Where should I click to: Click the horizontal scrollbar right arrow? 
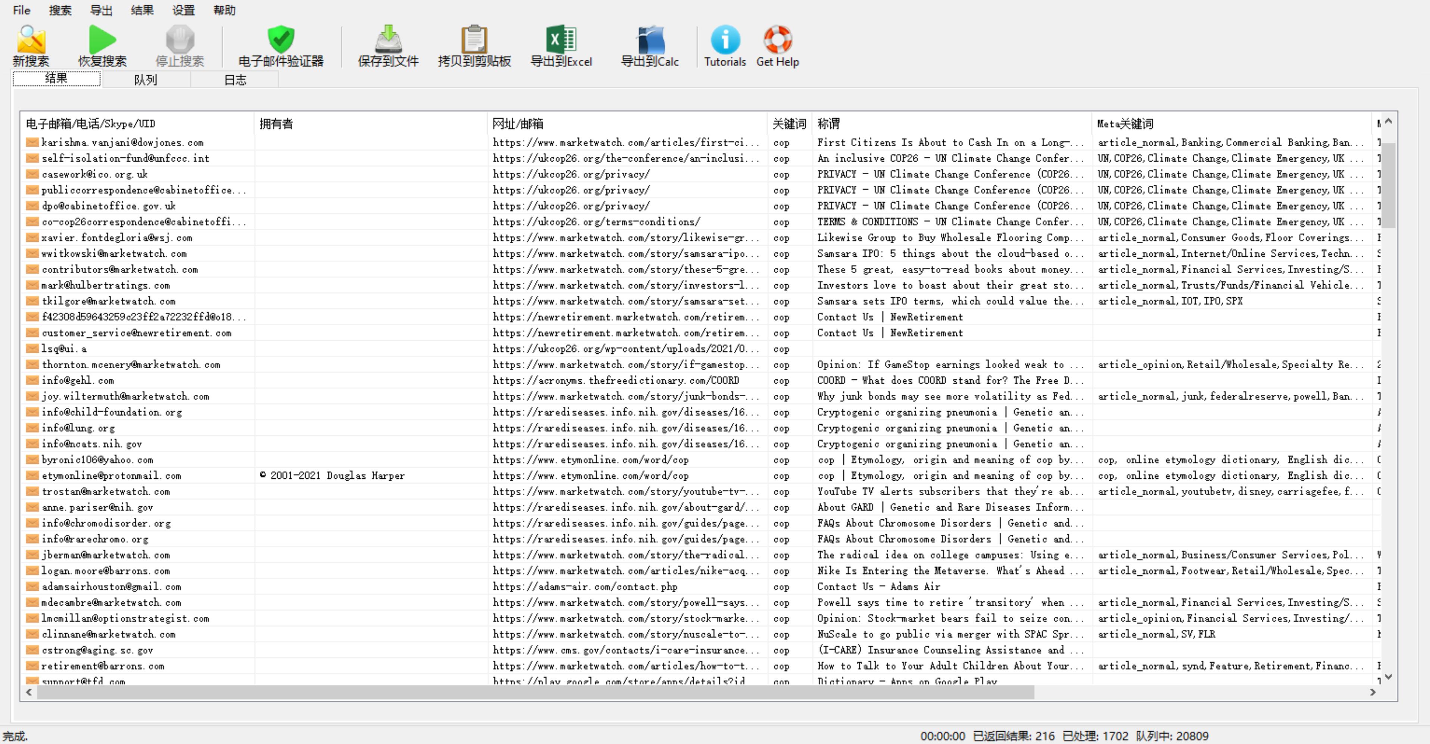pyautogui.click(x=1373, y=693)
